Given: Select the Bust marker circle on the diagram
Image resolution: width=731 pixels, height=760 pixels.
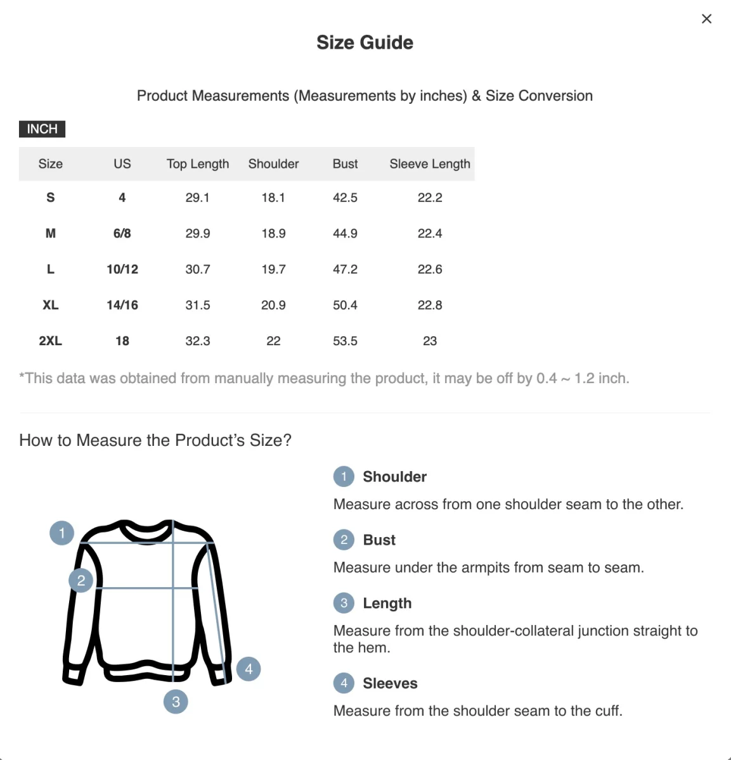Looking at the screenshot, I should [x=81, y=579].
